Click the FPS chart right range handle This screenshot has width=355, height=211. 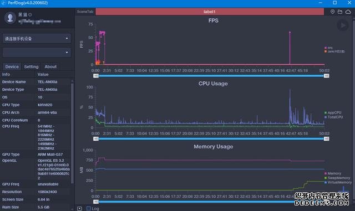coord(327,76)
